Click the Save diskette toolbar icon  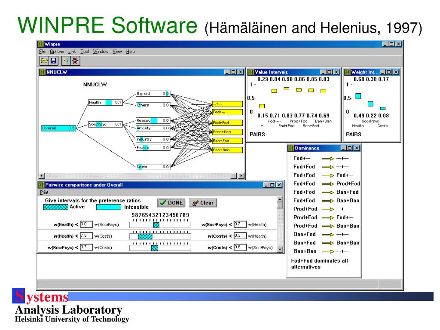(53, 61)
